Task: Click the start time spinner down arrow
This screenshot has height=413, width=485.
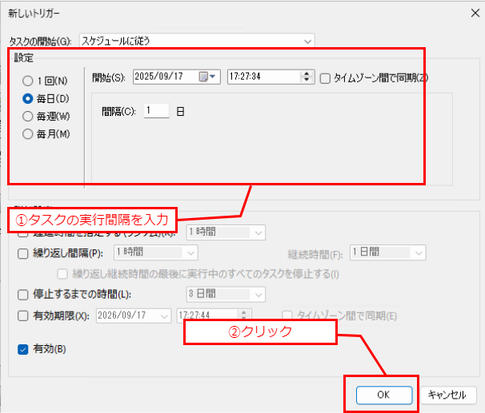Action: click(x=307, y=80)
